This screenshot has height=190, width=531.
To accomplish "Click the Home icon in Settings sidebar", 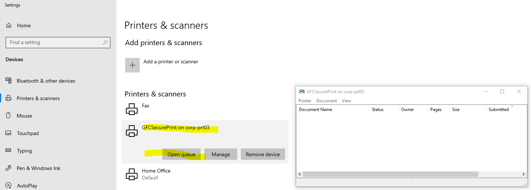I will [8, 25].
